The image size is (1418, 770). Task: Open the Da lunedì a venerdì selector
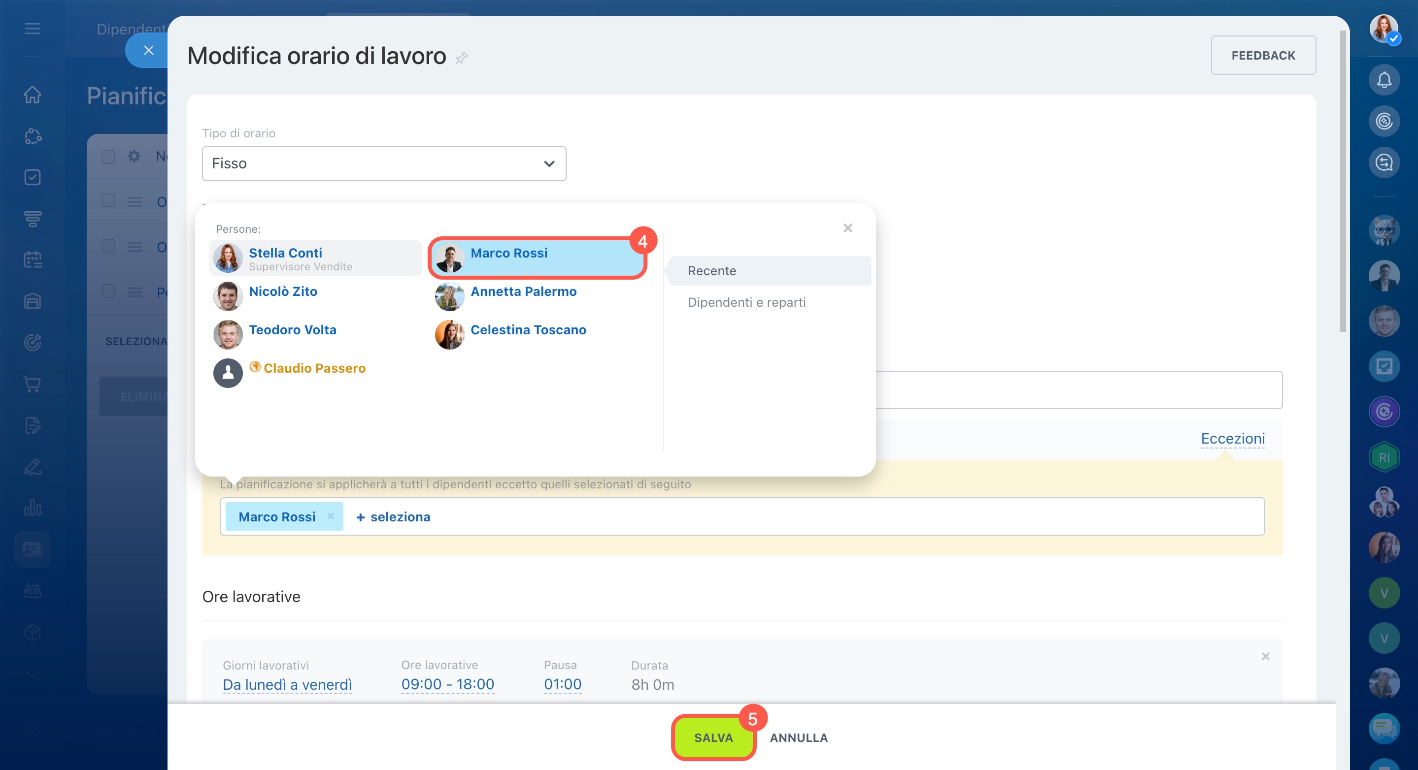[287, 684]
